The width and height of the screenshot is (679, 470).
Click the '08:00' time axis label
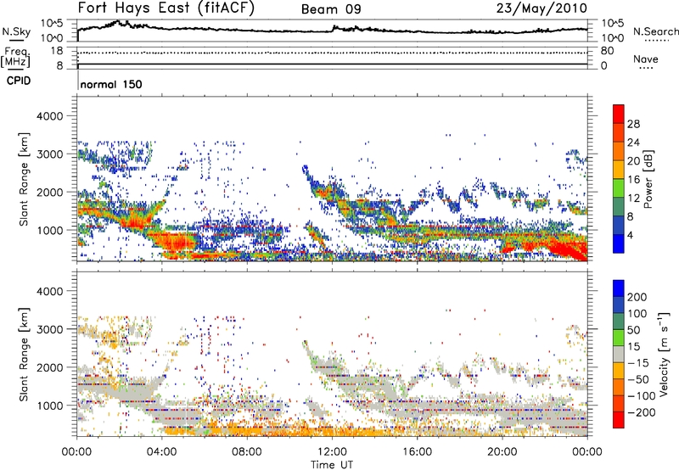[x=247, y=452]
